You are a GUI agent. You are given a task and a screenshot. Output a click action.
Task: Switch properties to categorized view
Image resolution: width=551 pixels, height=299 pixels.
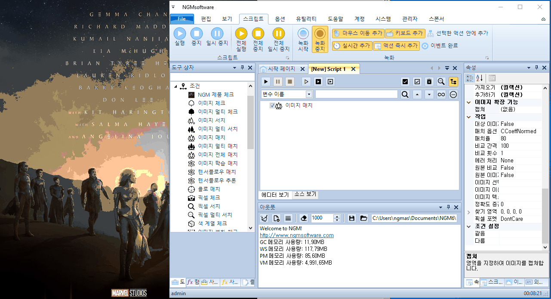click(470, 78)
